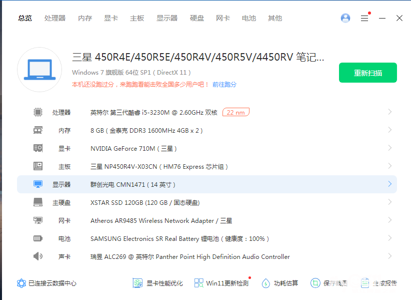Click the sound card speaker icon
The width and height of the screenshot is (411, 300).
click(x=38, y=256)
